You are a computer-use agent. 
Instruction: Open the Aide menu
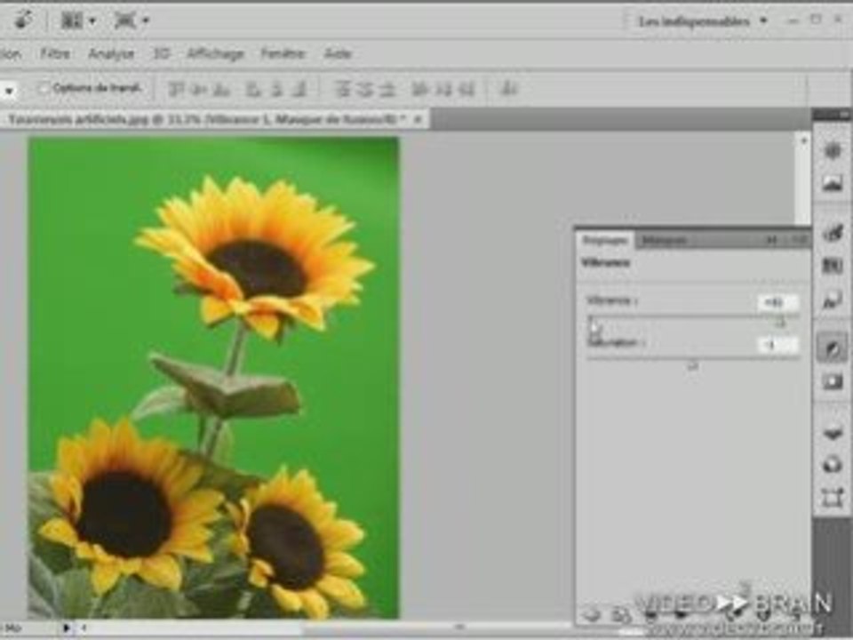(x=338, y=53)
